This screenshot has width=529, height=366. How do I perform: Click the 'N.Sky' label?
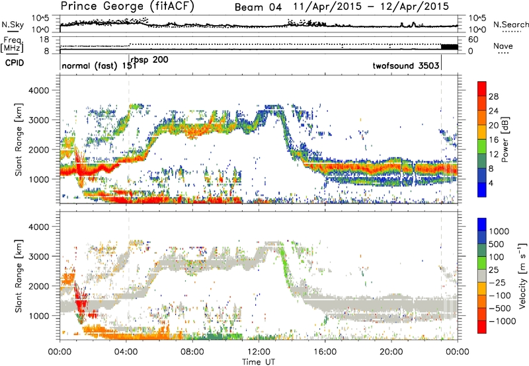tap(13, 24)
